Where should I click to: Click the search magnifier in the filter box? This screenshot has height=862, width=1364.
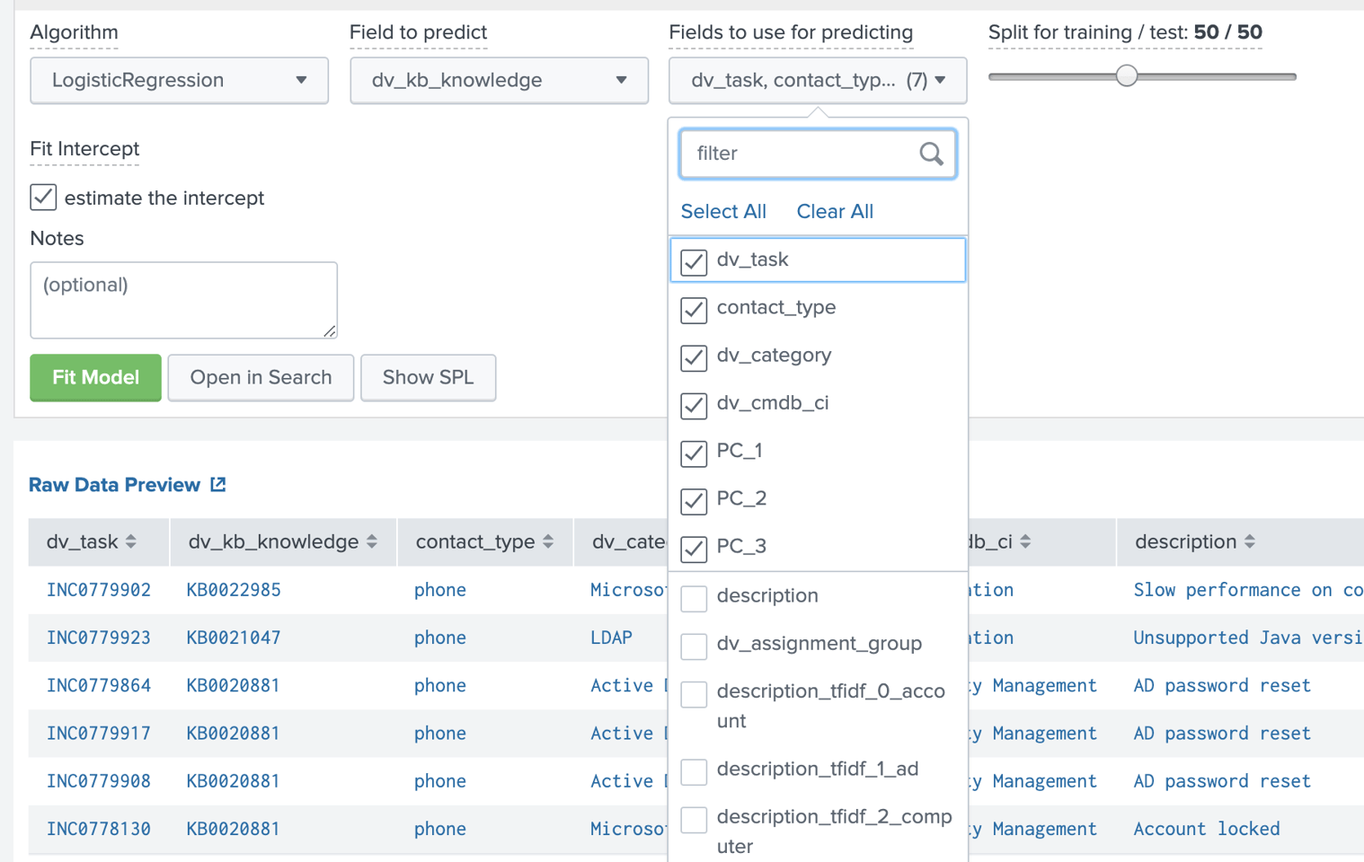click(x=931, y=154)
